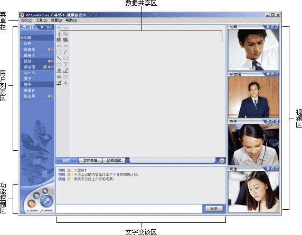
Task: Select user 林伟 in user list
Action: (x=37, y=44)
